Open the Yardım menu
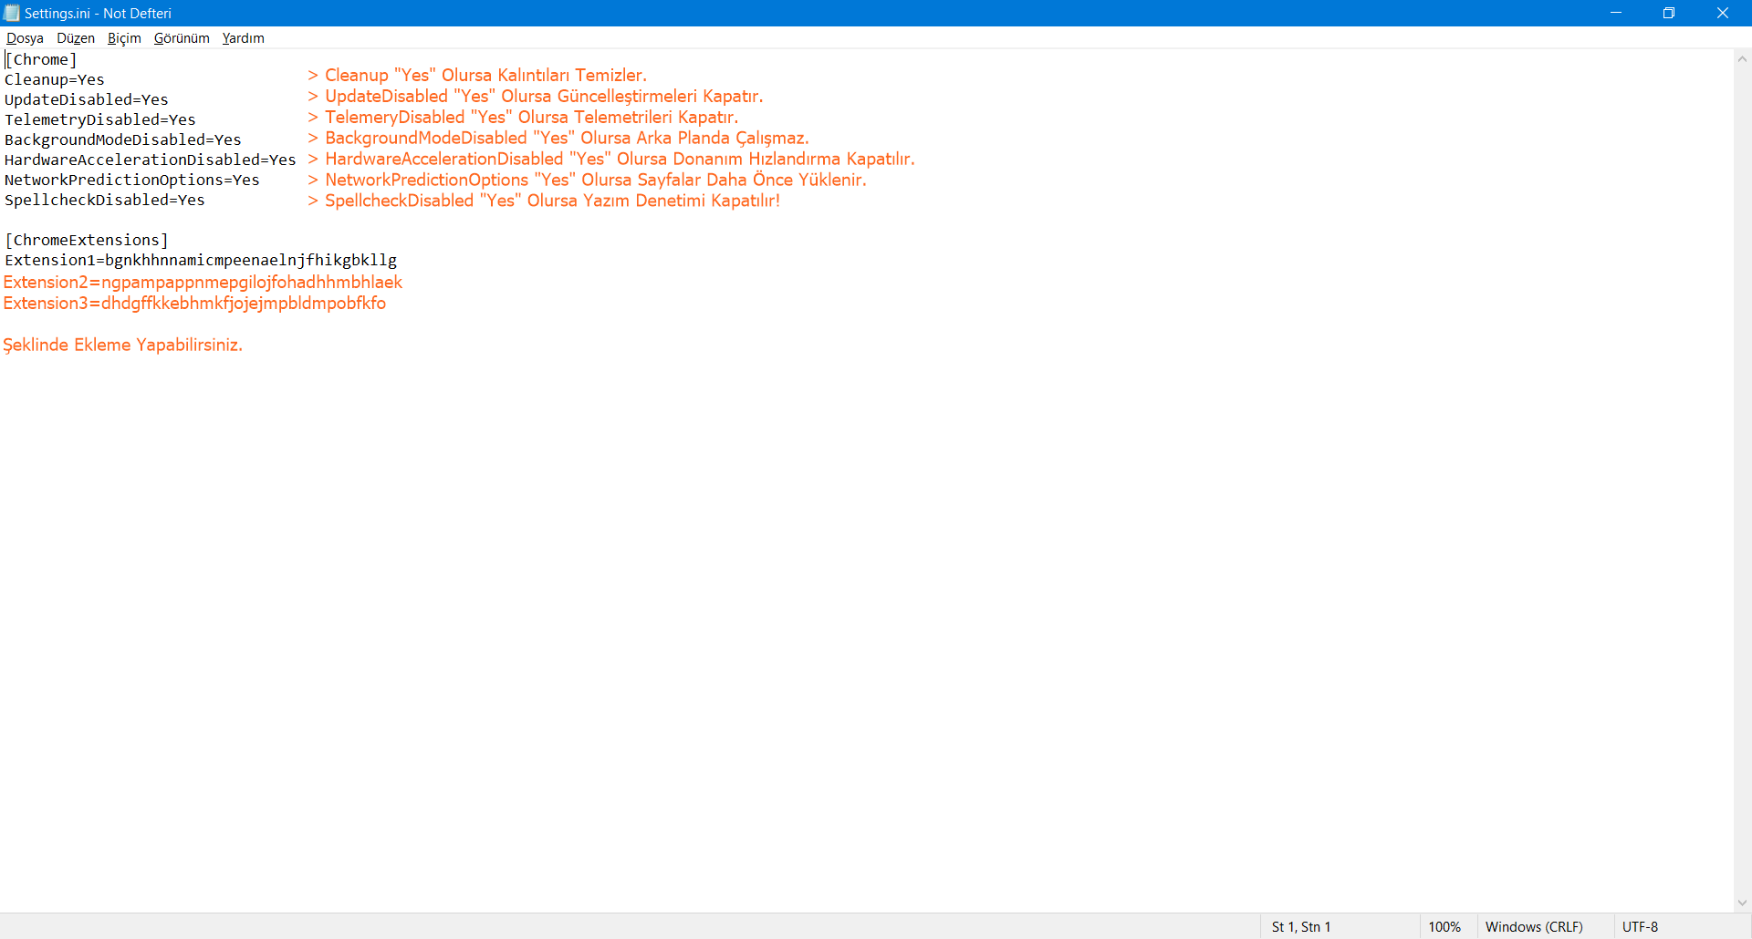The width and height of the screenshot is (1752, 939). [243, 38]
